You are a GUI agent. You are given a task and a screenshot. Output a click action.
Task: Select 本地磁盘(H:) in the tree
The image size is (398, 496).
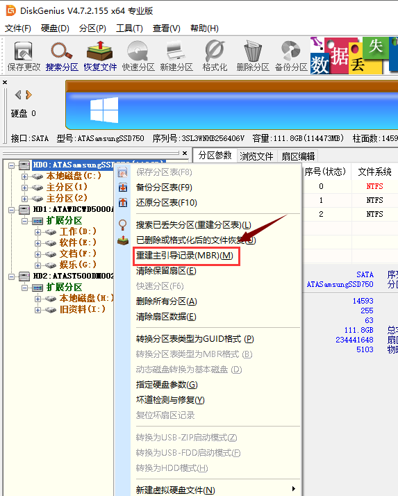(x=86, y=298)
